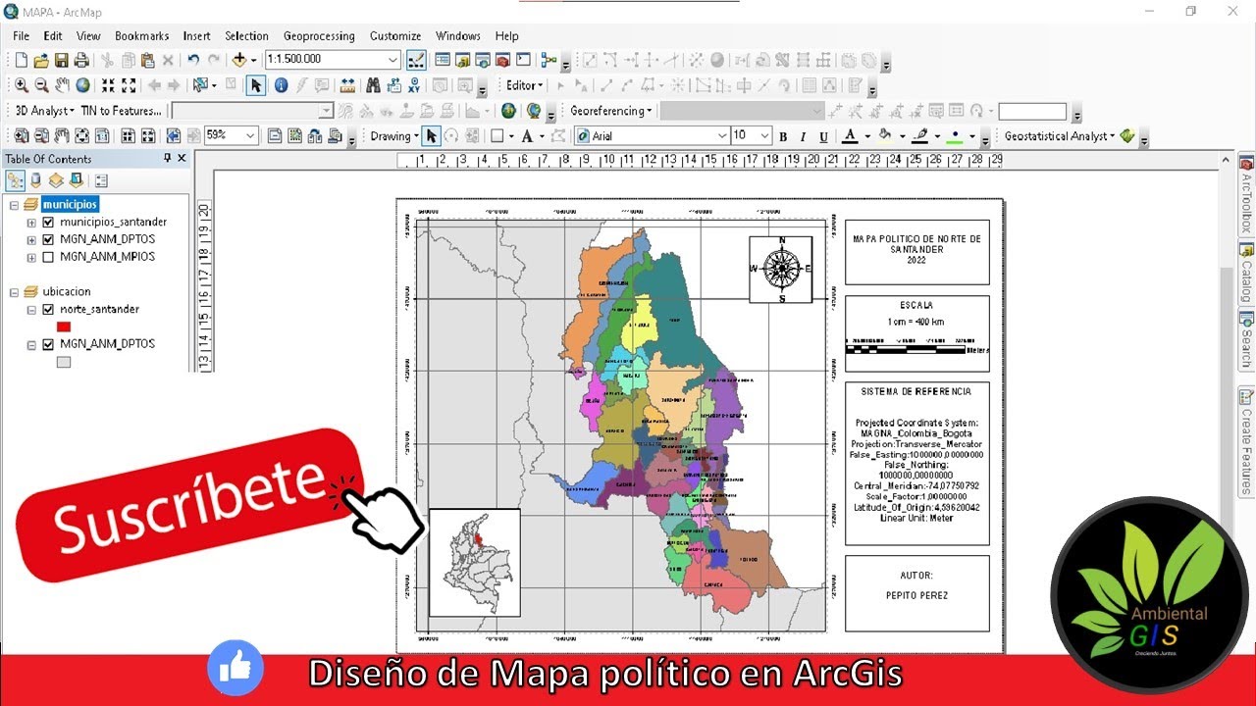
Task: Click List By Visibility icon
Action: 56,180
